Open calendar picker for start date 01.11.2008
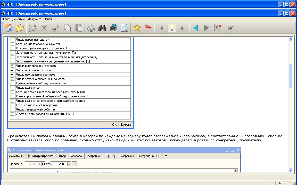297x185 pixels. tap(43, 164)
